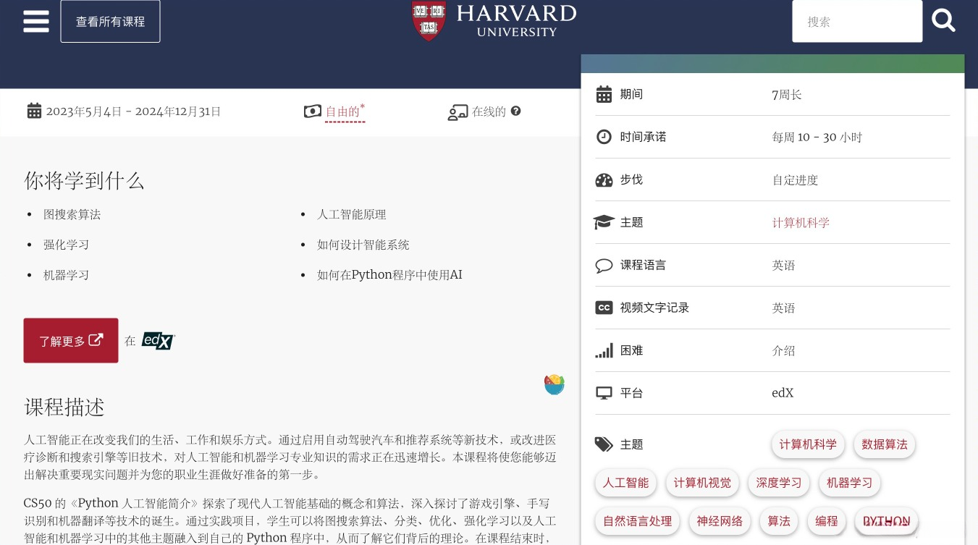Click the speedometer icon beside 步伐

pos(604,179)
